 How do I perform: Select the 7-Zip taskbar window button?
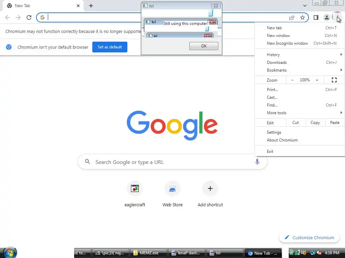pos(111,253)
